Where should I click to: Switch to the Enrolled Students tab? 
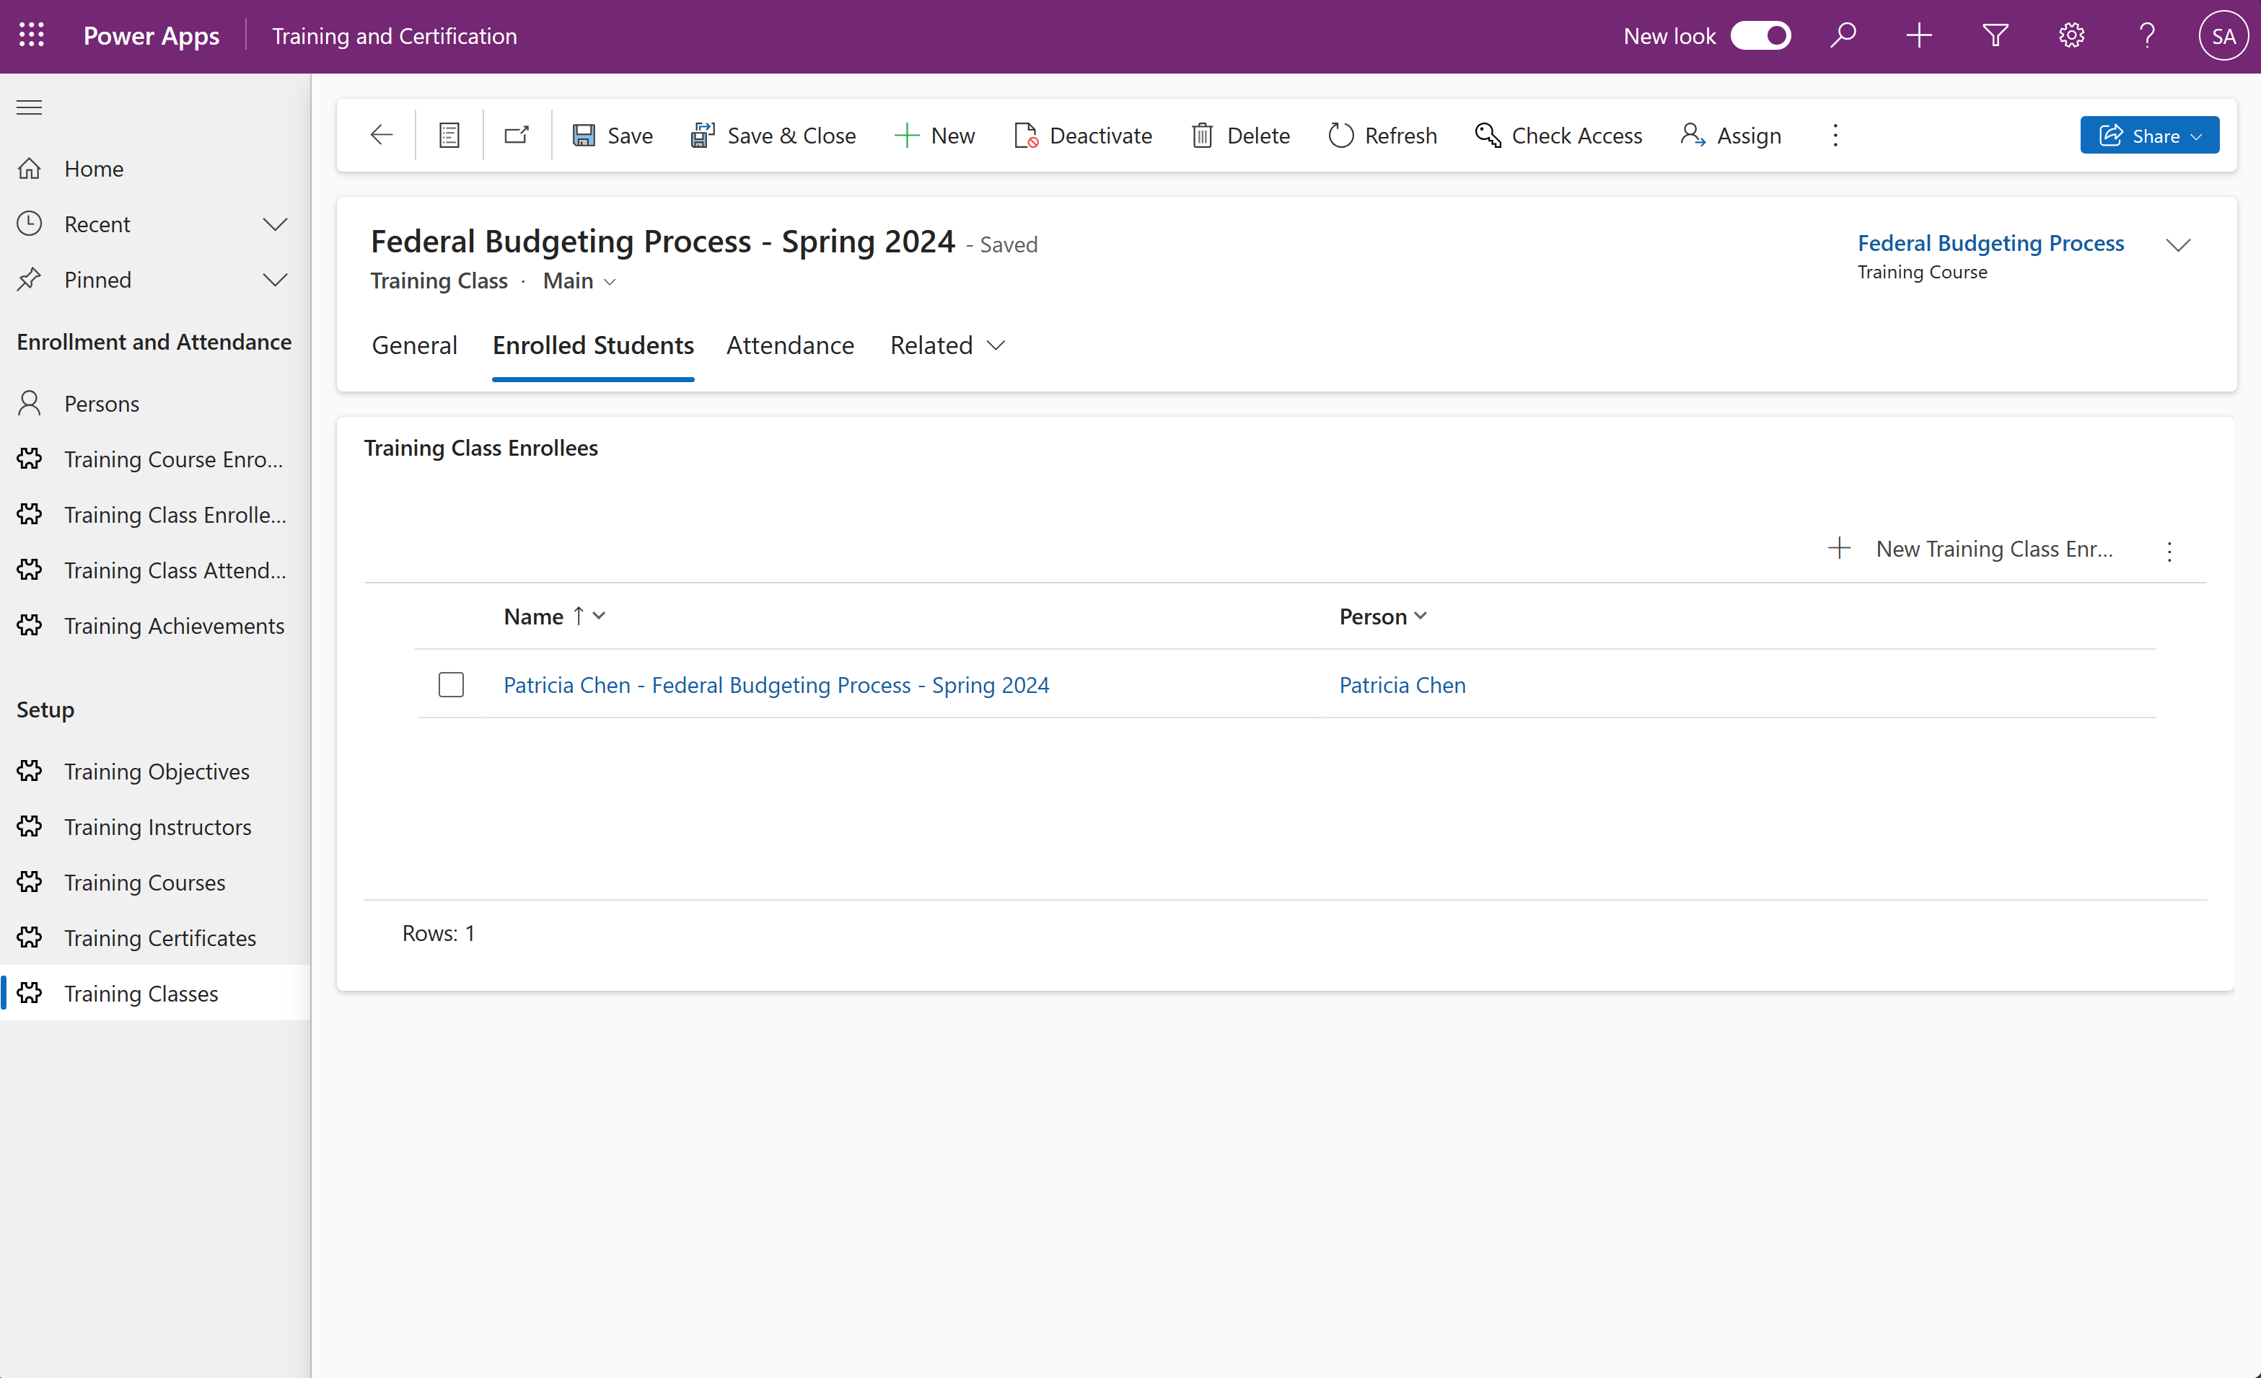pos(593,346)
